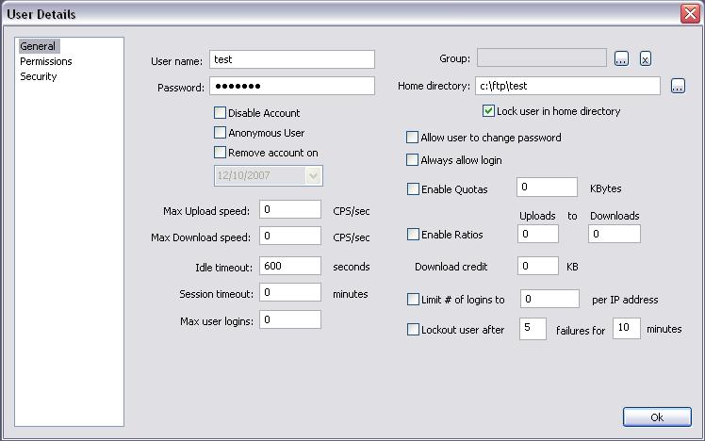Switch to the Security section
The height and width of the screenshot is (441, 705).
[39, 76]
